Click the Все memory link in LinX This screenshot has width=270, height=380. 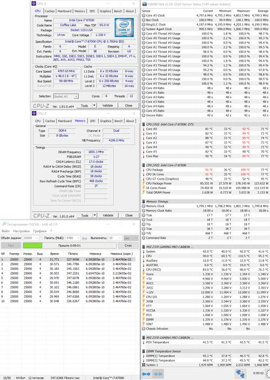coord(84,239)
